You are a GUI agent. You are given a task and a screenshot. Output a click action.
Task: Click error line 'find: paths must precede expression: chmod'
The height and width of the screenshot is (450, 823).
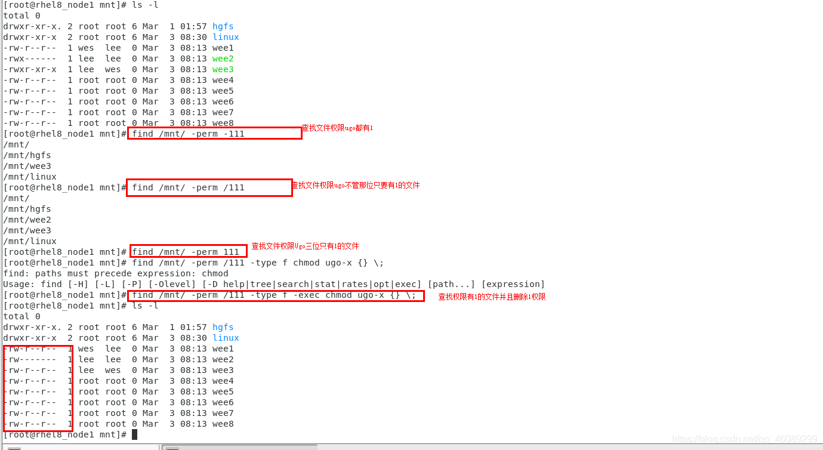116,273
